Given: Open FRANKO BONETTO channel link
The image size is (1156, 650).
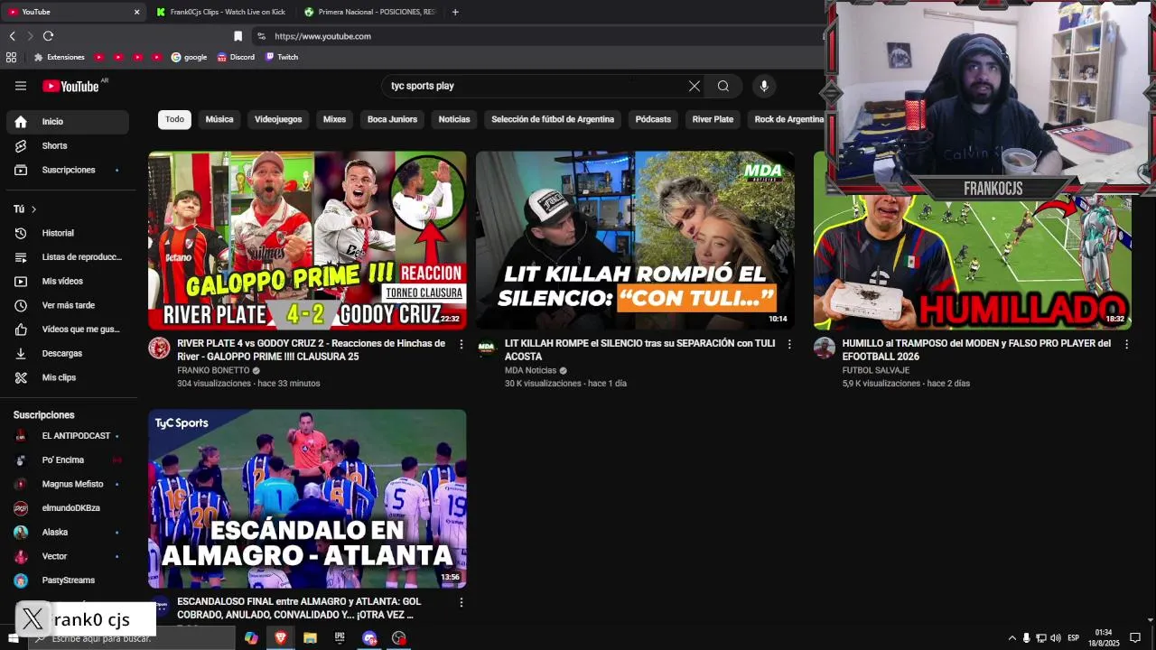Looking at the screenshot, I should click(x=213, y=370).
